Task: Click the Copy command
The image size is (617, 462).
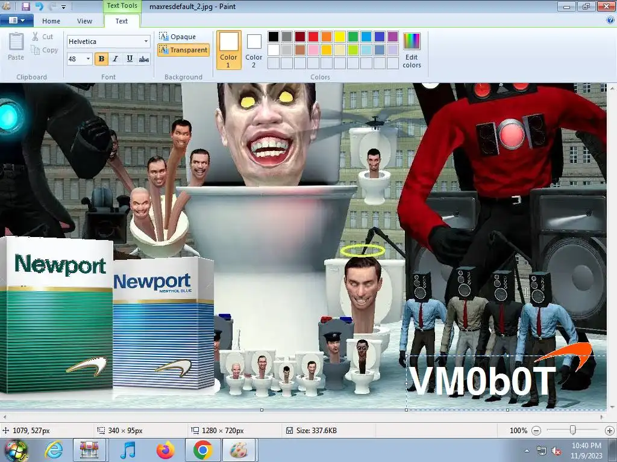Action: click(x=45, y=50)
